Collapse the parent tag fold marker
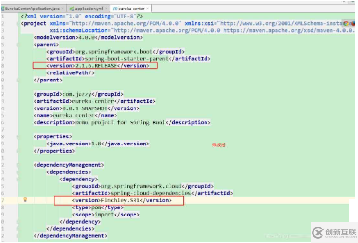Screen dimensions: 358x243 (18, 45)
